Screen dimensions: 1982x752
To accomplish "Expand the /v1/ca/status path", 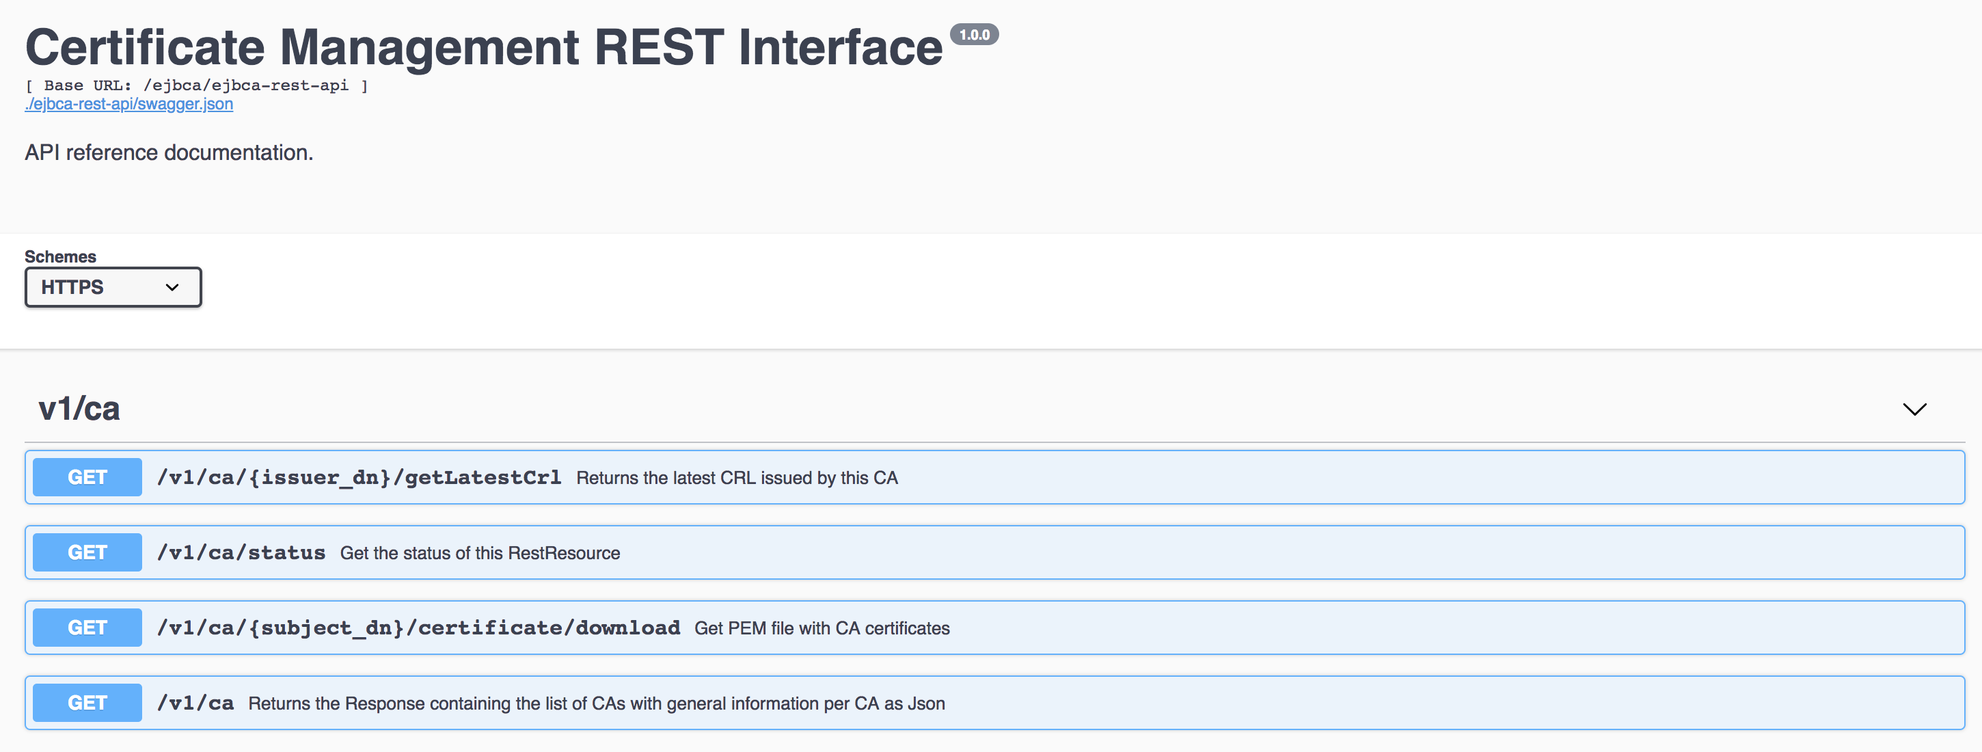I will pyautogui.click(x=241, y=552).
